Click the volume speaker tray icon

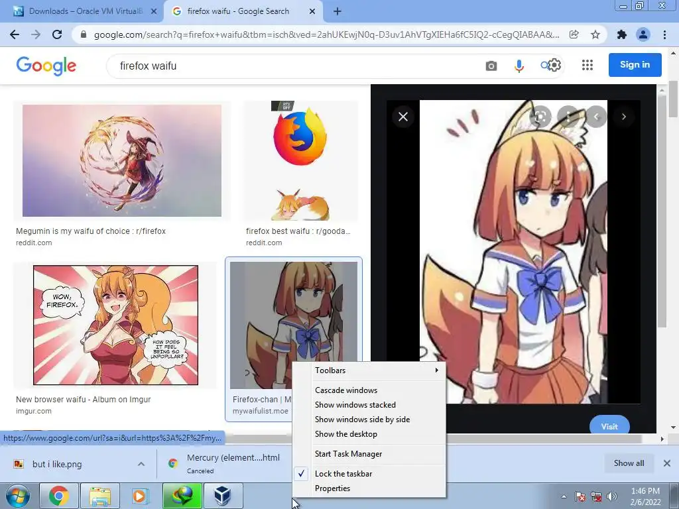[611, 496]
